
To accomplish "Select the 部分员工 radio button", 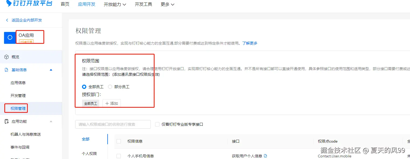I will 110,86.
